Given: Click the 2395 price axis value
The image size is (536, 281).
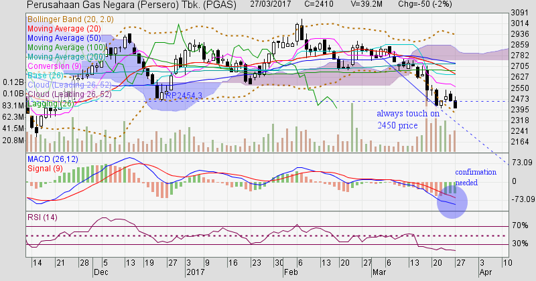Looking at the screenshot, I should [x=520, y=110].
